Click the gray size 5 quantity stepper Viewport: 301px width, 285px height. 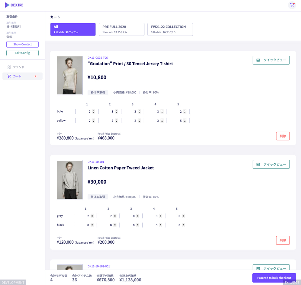tap(183, 216)
